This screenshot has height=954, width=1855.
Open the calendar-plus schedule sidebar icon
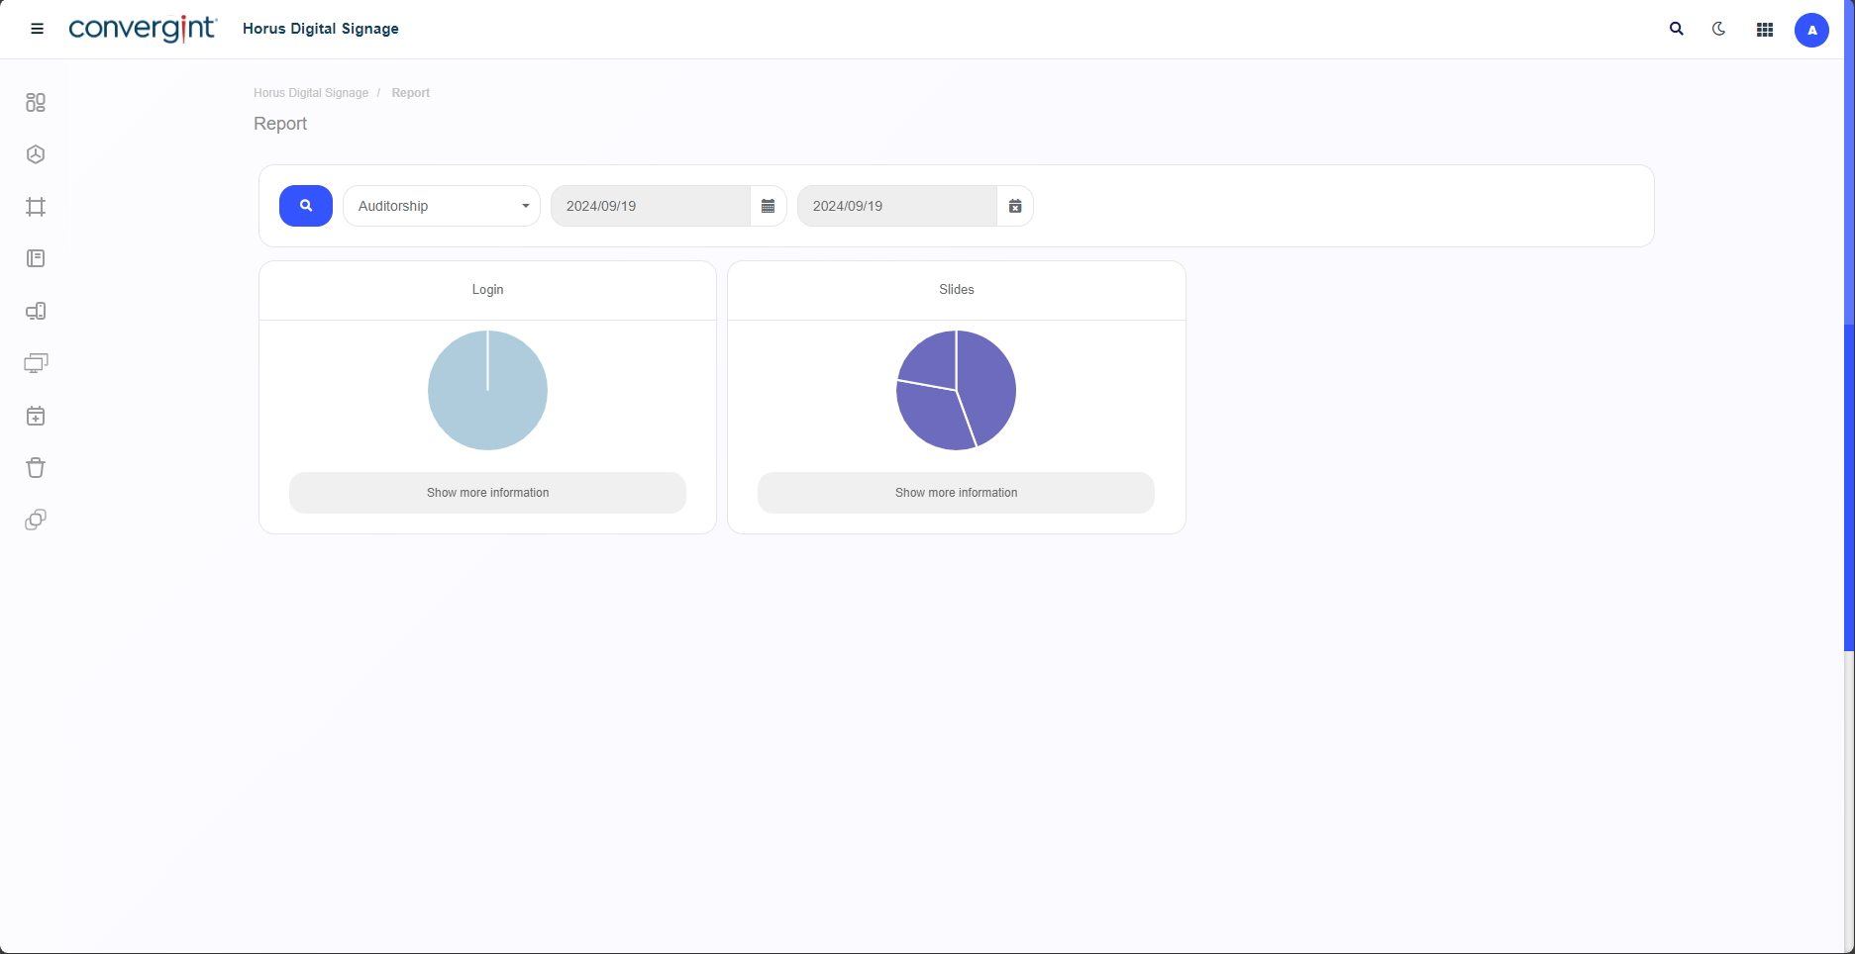[x=36, y=416]
